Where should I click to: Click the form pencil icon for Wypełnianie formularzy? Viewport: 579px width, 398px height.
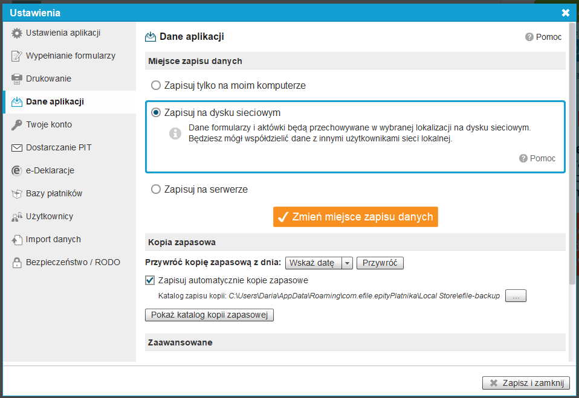(16, 56)
